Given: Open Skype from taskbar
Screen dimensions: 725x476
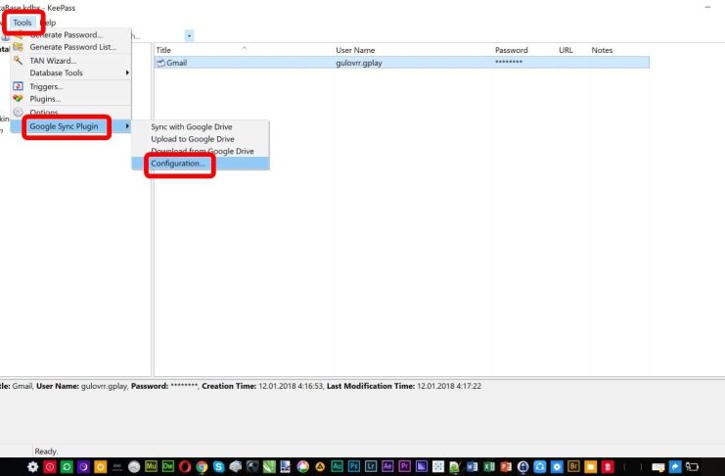Looking at the screenshot, I should tap(219, 466).
